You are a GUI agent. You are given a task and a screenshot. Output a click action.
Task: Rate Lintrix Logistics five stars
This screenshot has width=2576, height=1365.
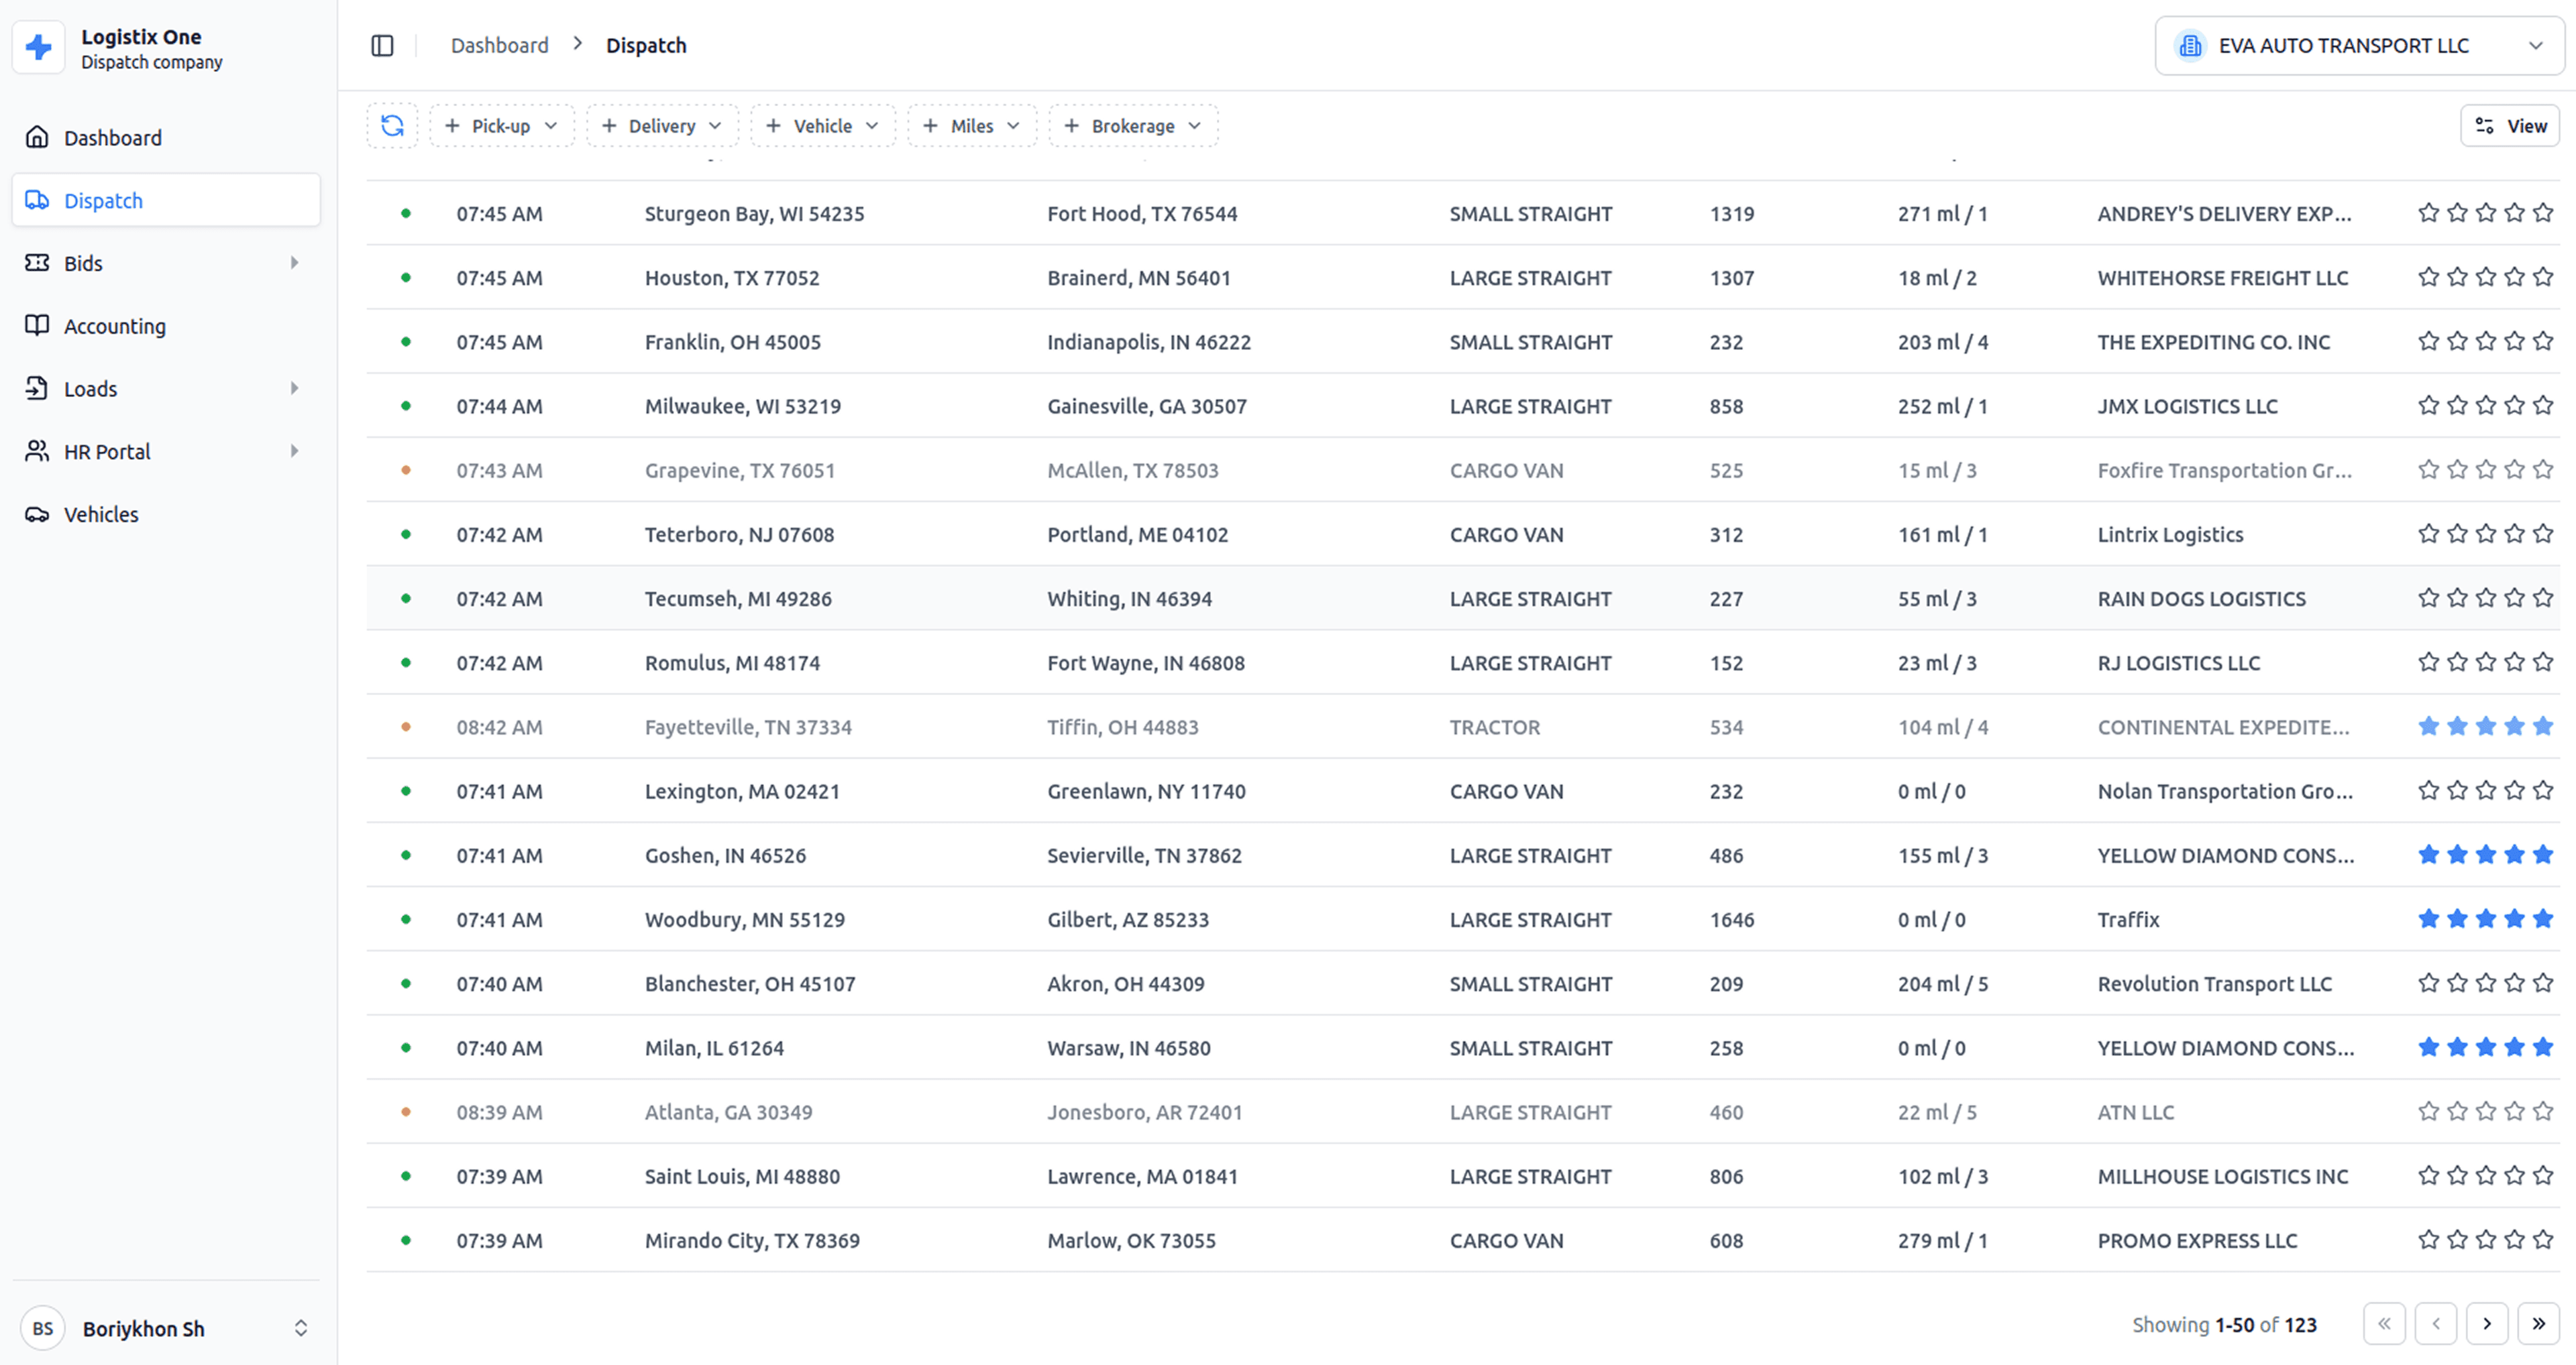tap(2543, 534)
